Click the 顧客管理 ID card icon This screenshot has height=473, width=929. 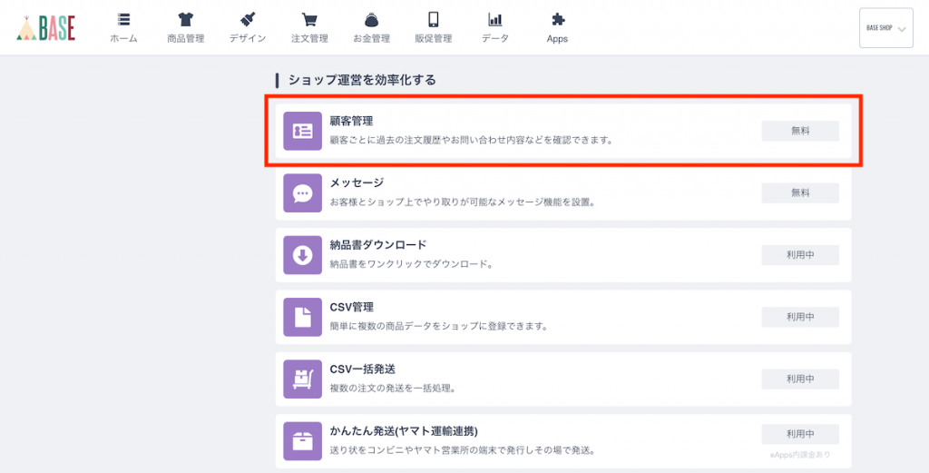click(303, 131)
